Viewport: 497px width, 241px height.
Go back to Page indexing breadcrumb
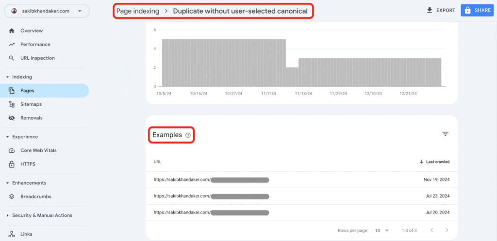tap(138, 11)
